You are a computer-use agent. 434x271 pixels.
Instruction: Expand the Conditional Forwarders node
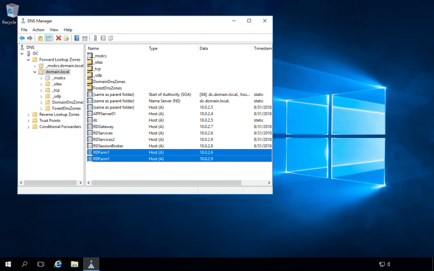click(x=29, y=127)
